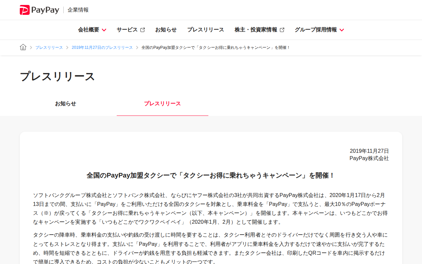Click first paragraph starting ソフトバンクグループ株式会社

(211, 209)
